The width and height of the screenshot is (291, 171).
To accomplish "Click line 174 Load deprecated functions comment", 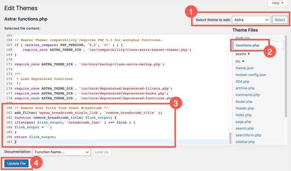I will [45, 79].
